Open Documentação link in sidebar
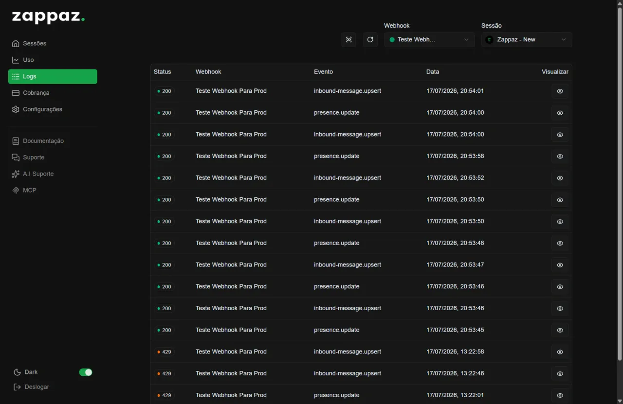The image size is (623, 404). click(53, 141)
